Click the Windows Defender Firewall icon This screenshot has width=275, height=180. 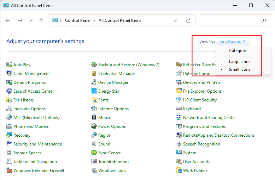click(9, 170)
